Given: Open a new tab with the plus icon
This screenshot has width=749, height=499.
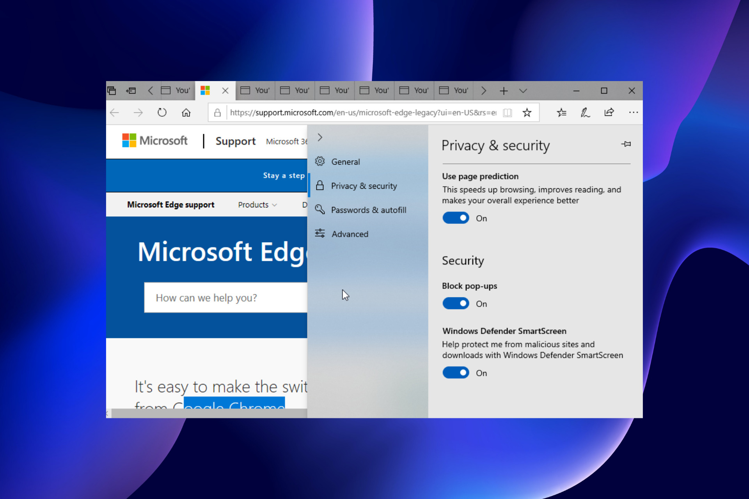Looking at the screenshot, I should [504, 91].
